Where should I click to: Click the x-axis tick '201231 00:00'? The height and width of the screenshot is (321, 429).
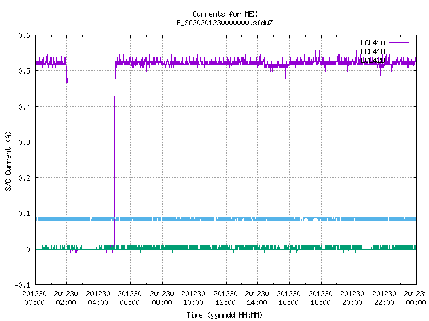pos(416,298)
